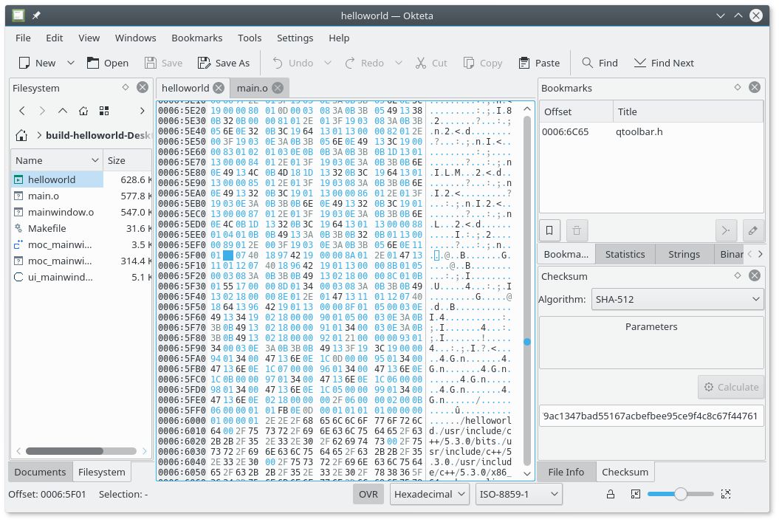Switch to the Strings tab
The height and width of the screenshot is (522, 779).
[x=684, y=254]
